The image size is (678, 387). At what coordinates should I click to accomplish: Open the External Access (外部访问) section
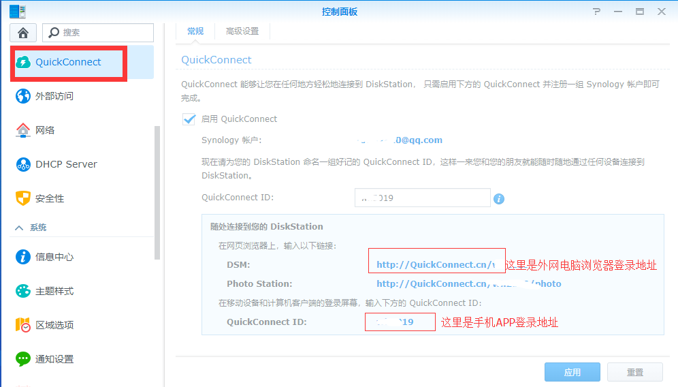[x=54, y=96]
